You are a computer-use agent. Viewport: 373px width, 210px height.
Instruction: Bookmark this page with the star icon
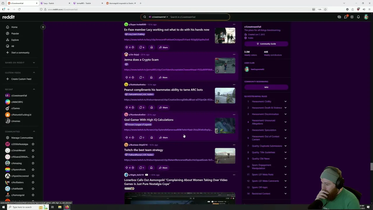point(325,9)
